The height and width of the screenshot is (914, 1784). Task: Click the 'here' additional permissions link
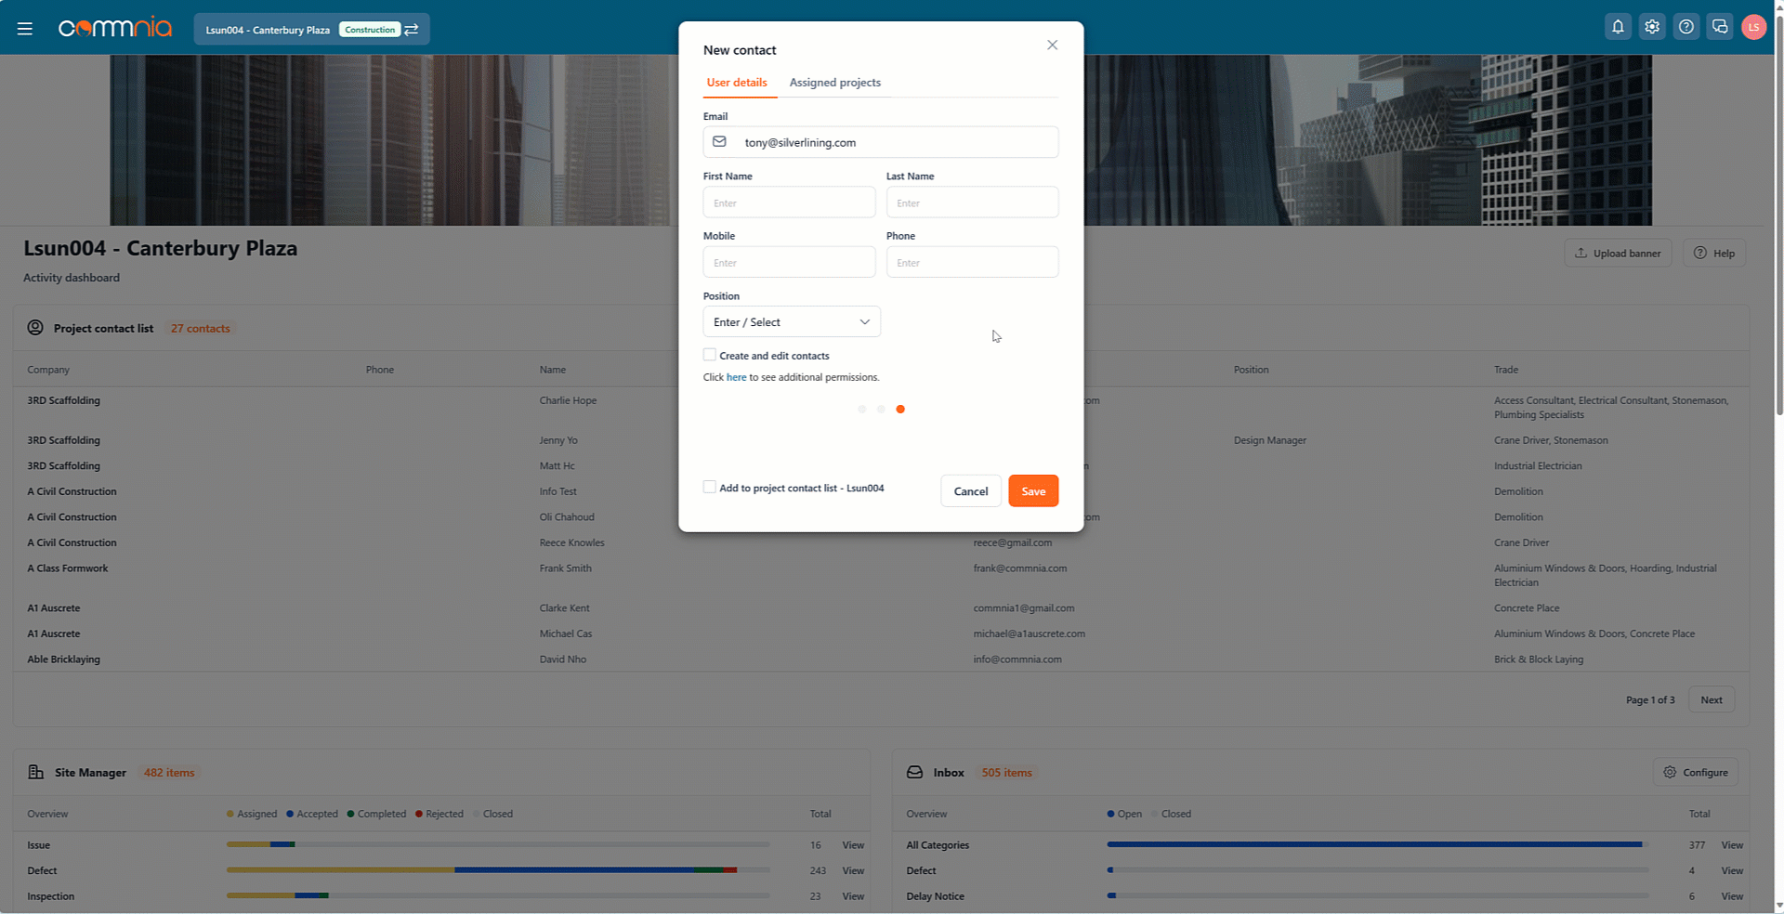tap(736, 377)
